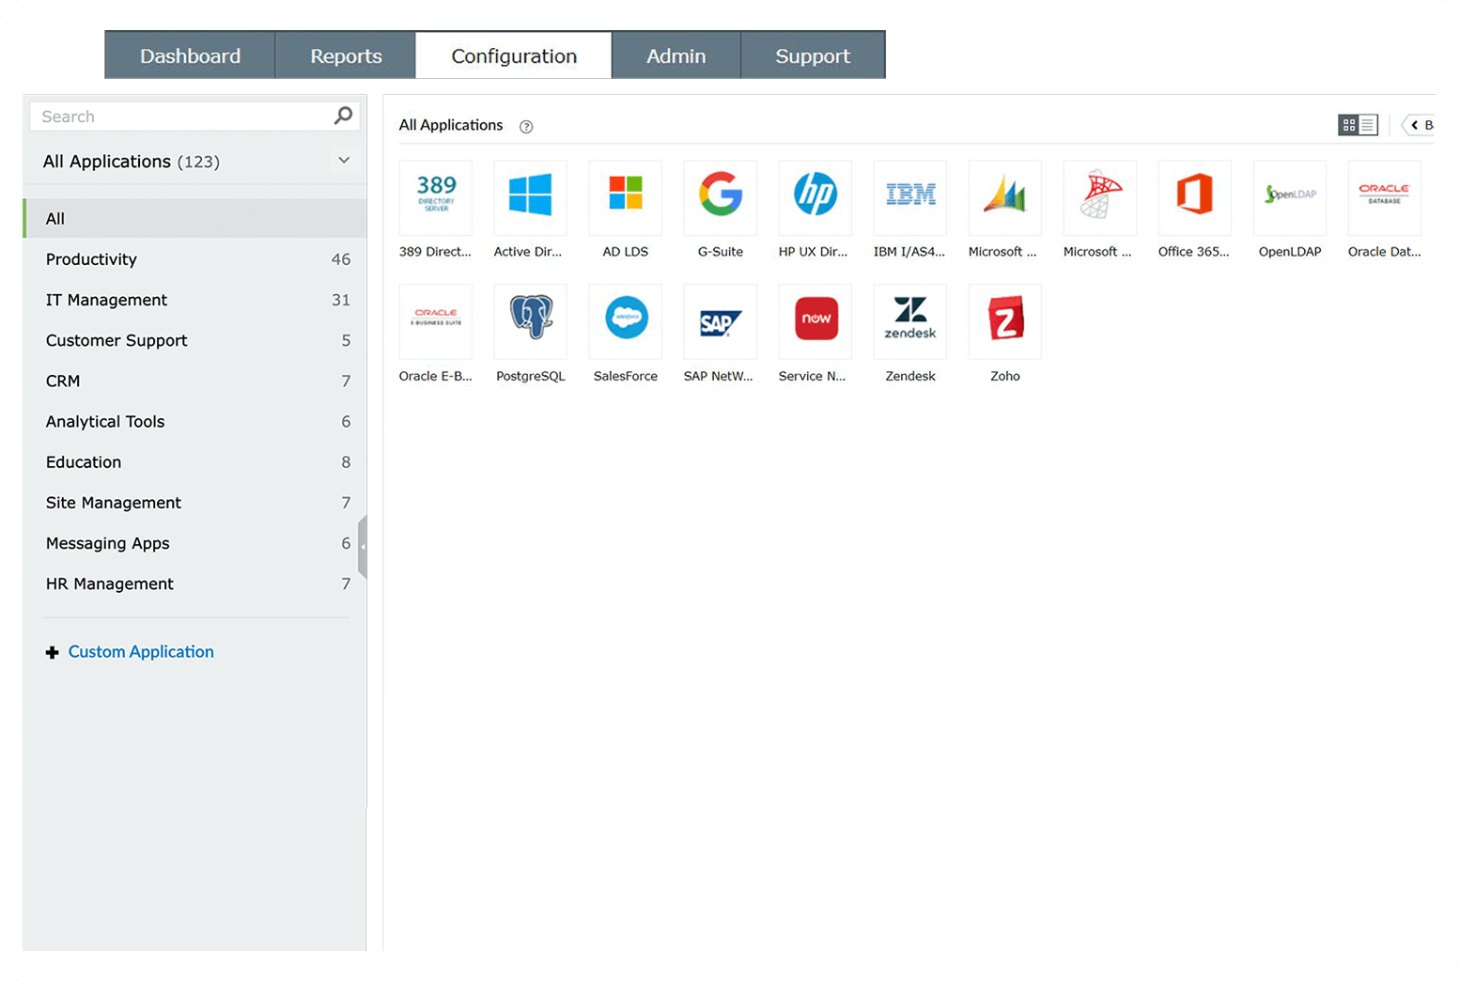The height and width of the screenshot is (981, 1460).
Task: Select the All category in sidebar
Action: [x=195, y=218]
